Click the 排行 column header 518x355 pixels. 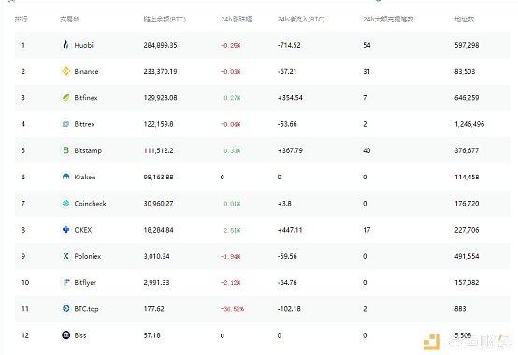(x=22, y=19)
